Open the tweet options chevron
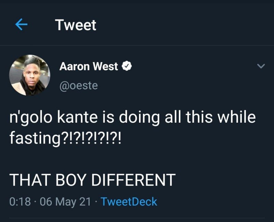Viewport: 274px width, 222px height. click(x=261, y=66)
